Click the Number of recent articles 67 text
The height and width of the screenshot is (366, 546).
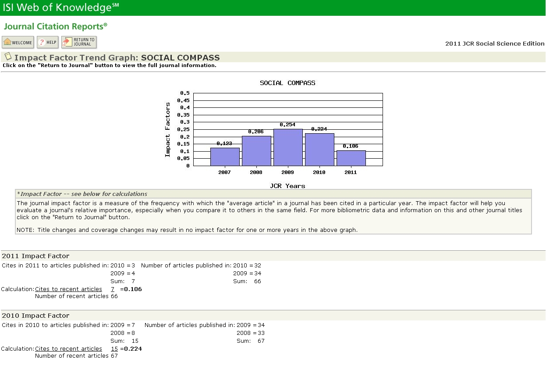pyautogui.click(x=76, y=355)
